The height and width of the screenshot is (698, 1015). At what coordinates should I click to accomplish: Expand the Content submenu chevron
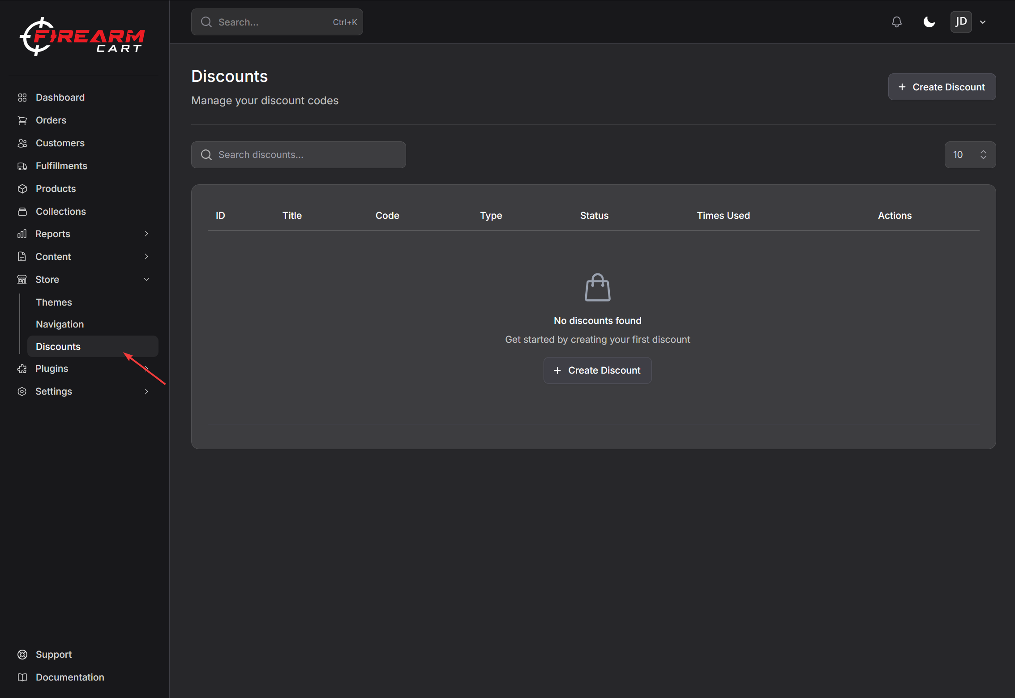click(146, 257)
